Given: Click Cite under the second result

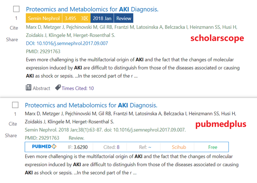Looking at the screenshot, I should pos(13,124).
